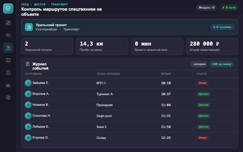
Task: Click the Доступ status for Лебедев К.
Action: [204, 127]
